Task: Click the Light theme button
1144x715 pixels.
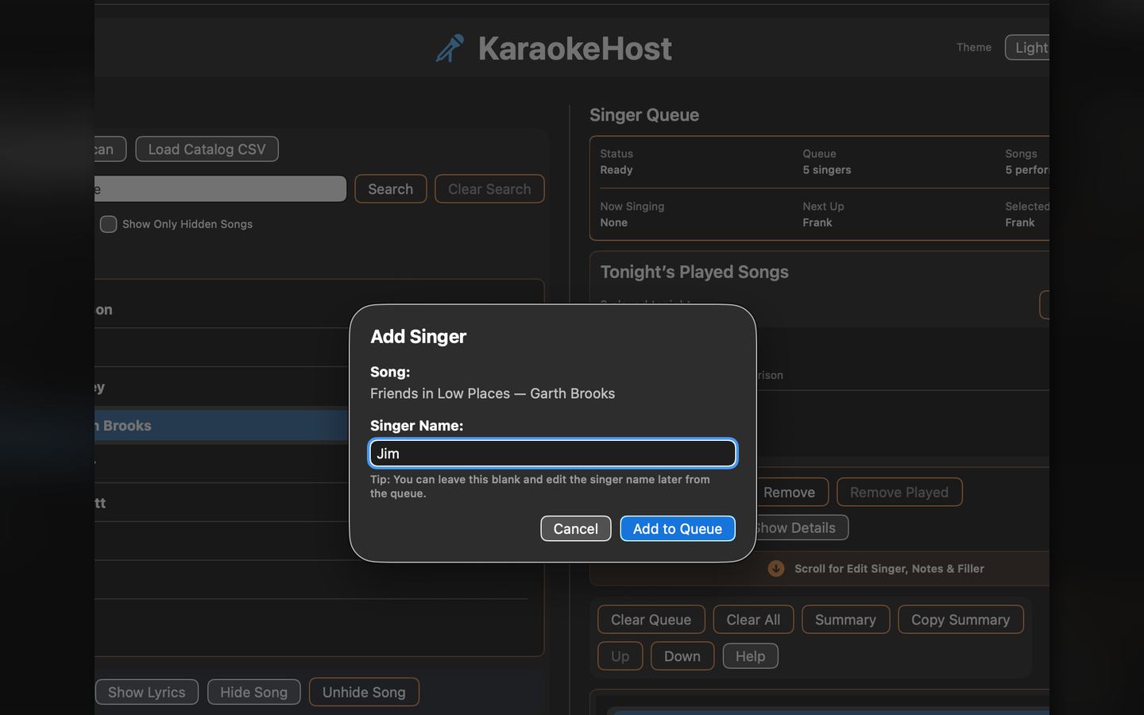Action: pyautogui.click(x=1027, y=48)
